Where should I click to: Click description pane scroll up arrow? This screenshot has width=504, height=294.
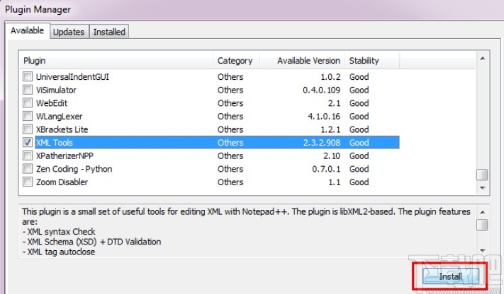tap(482, 212)
